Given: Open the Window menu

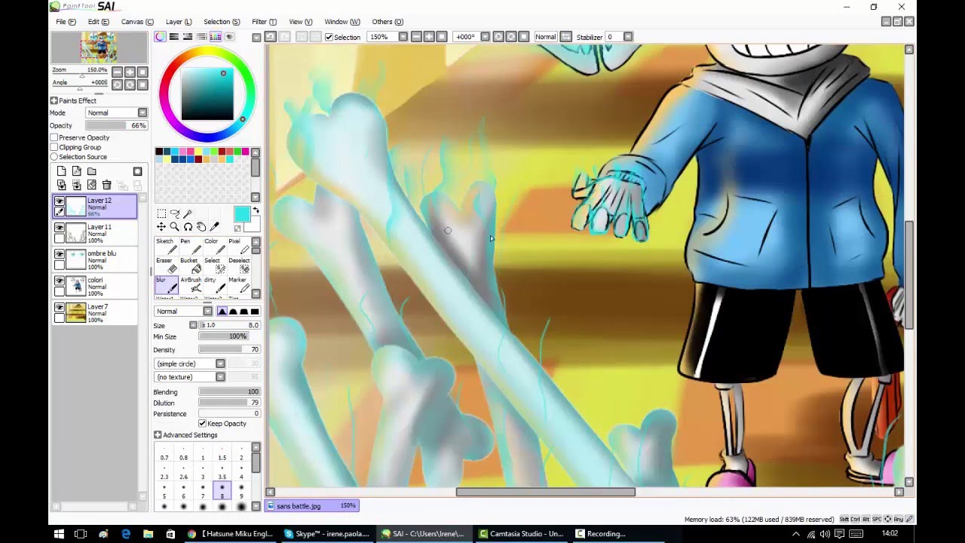Looking at the screenshot, I should (x=342, y=22).
